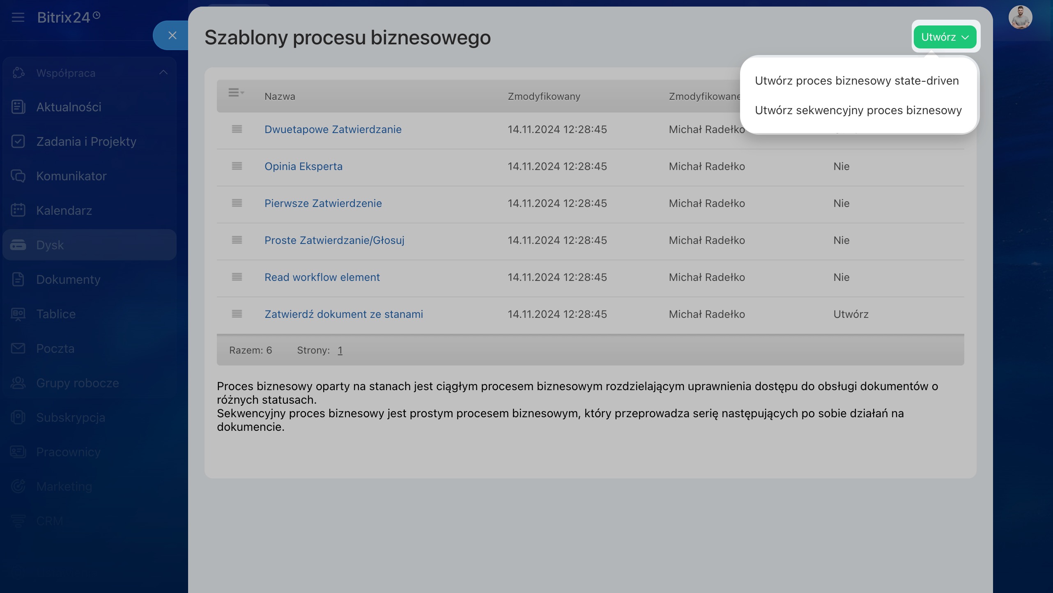Open Zadania i Projekty from sidebar
The width and height of the screenshot is (1053, 593).
tap(86, 142)
